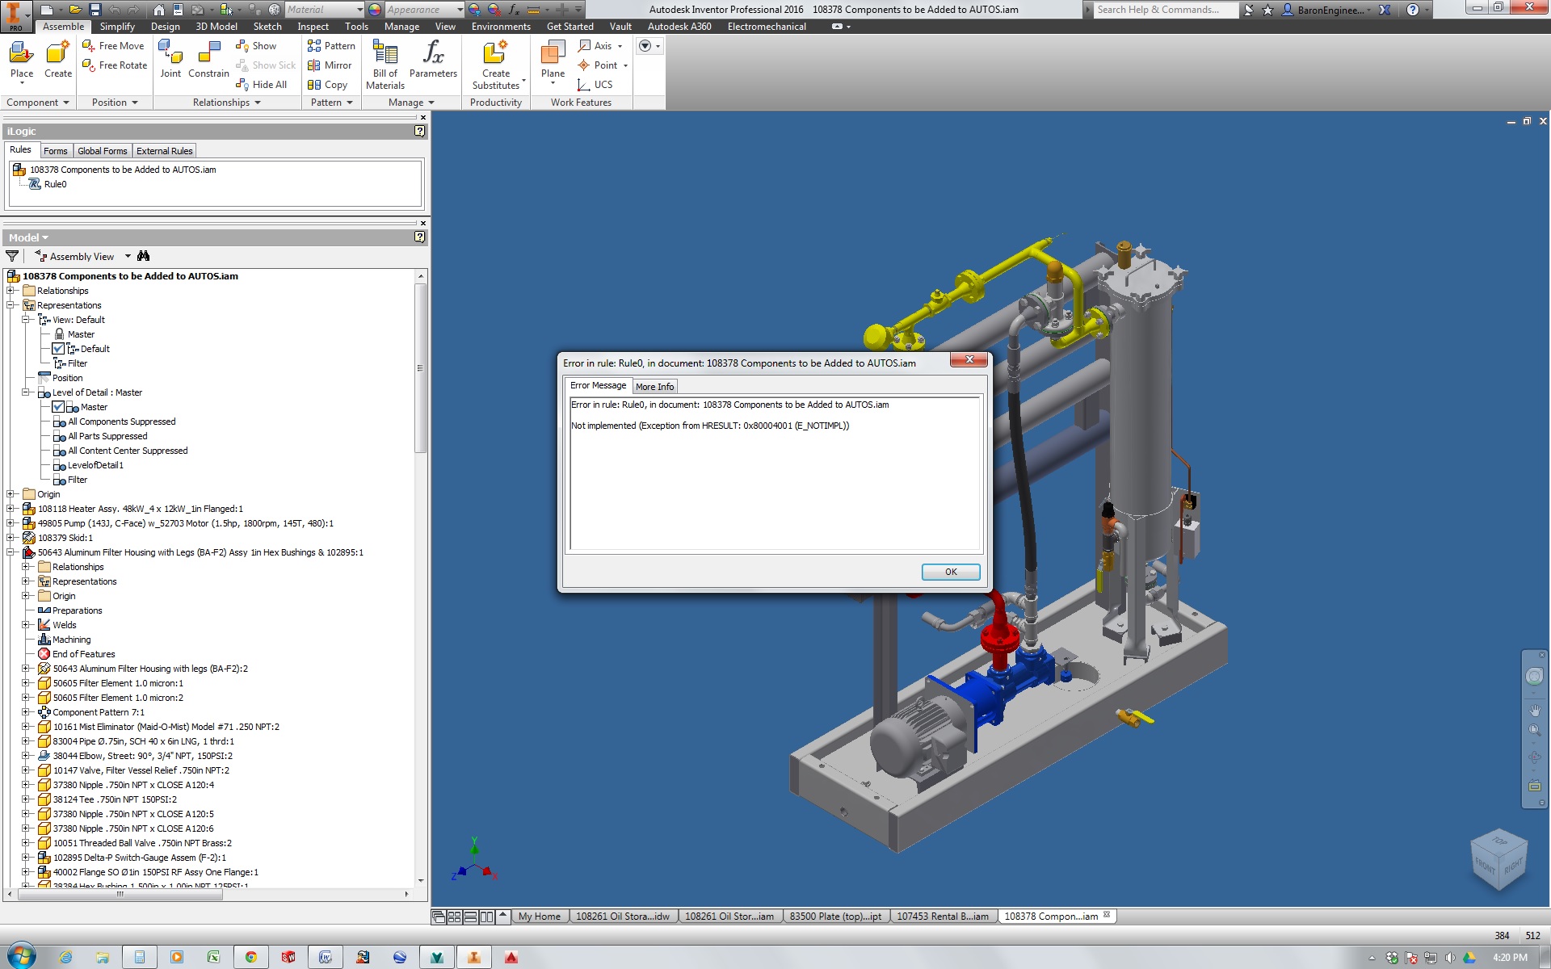Click the binoculars Find icon in browser
Image resolution: width=1551 pixels, height=969 pixels.
pos(144,256)
